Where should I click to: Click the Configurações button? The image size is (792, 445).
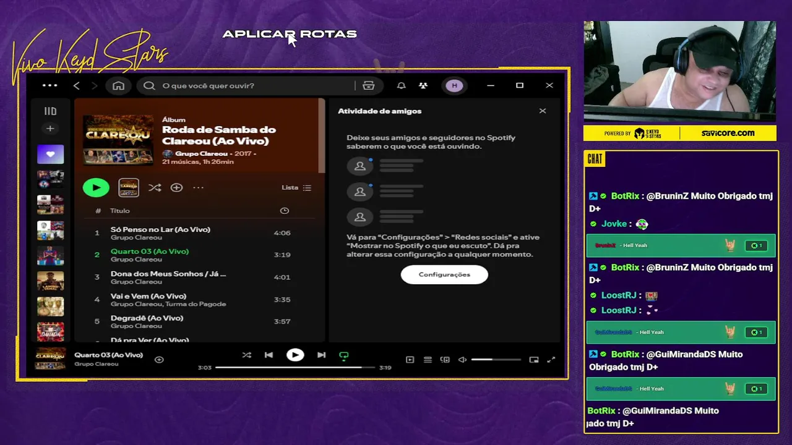(x=444, y=274)
